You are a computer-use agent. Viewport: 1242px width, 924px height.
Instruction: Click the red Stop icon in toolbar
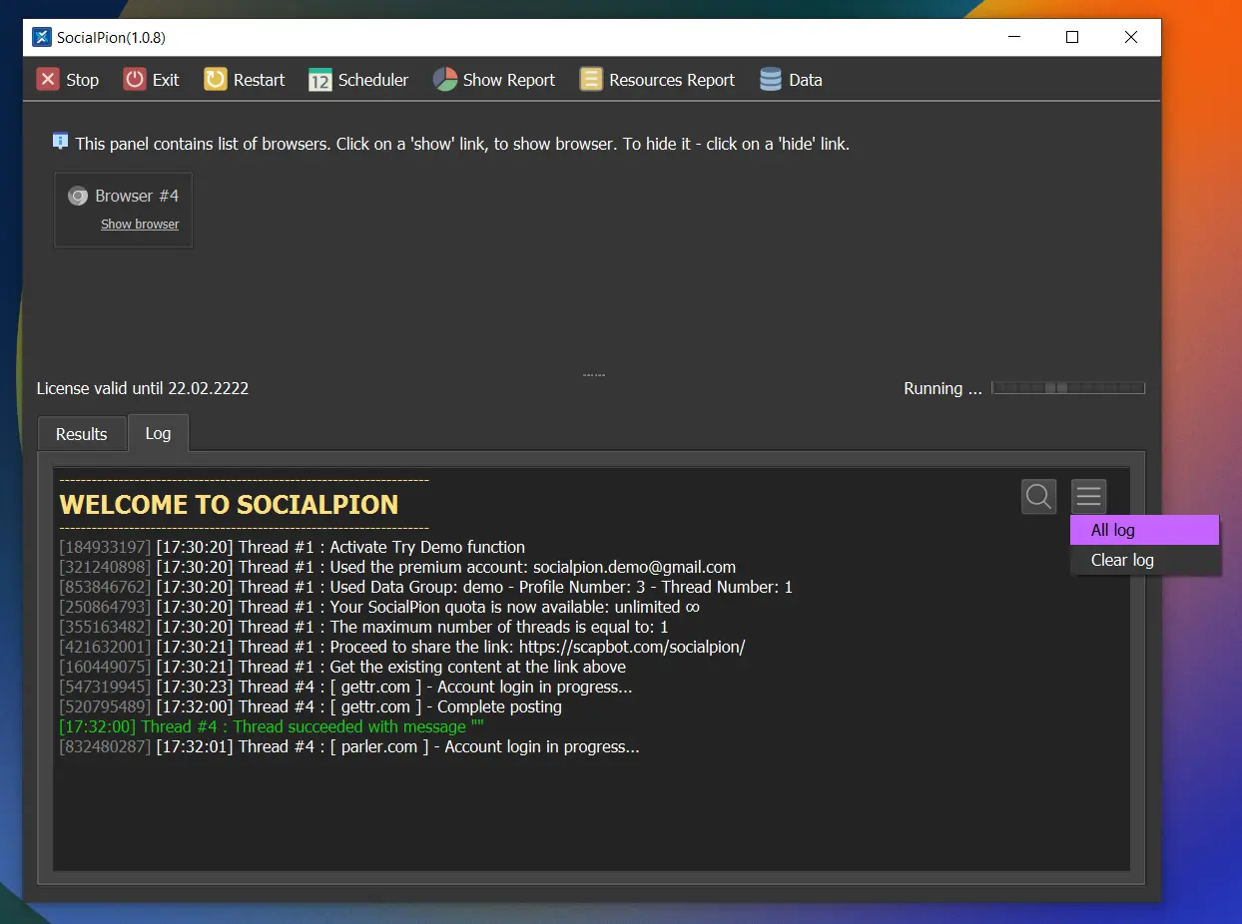(48, 80)
